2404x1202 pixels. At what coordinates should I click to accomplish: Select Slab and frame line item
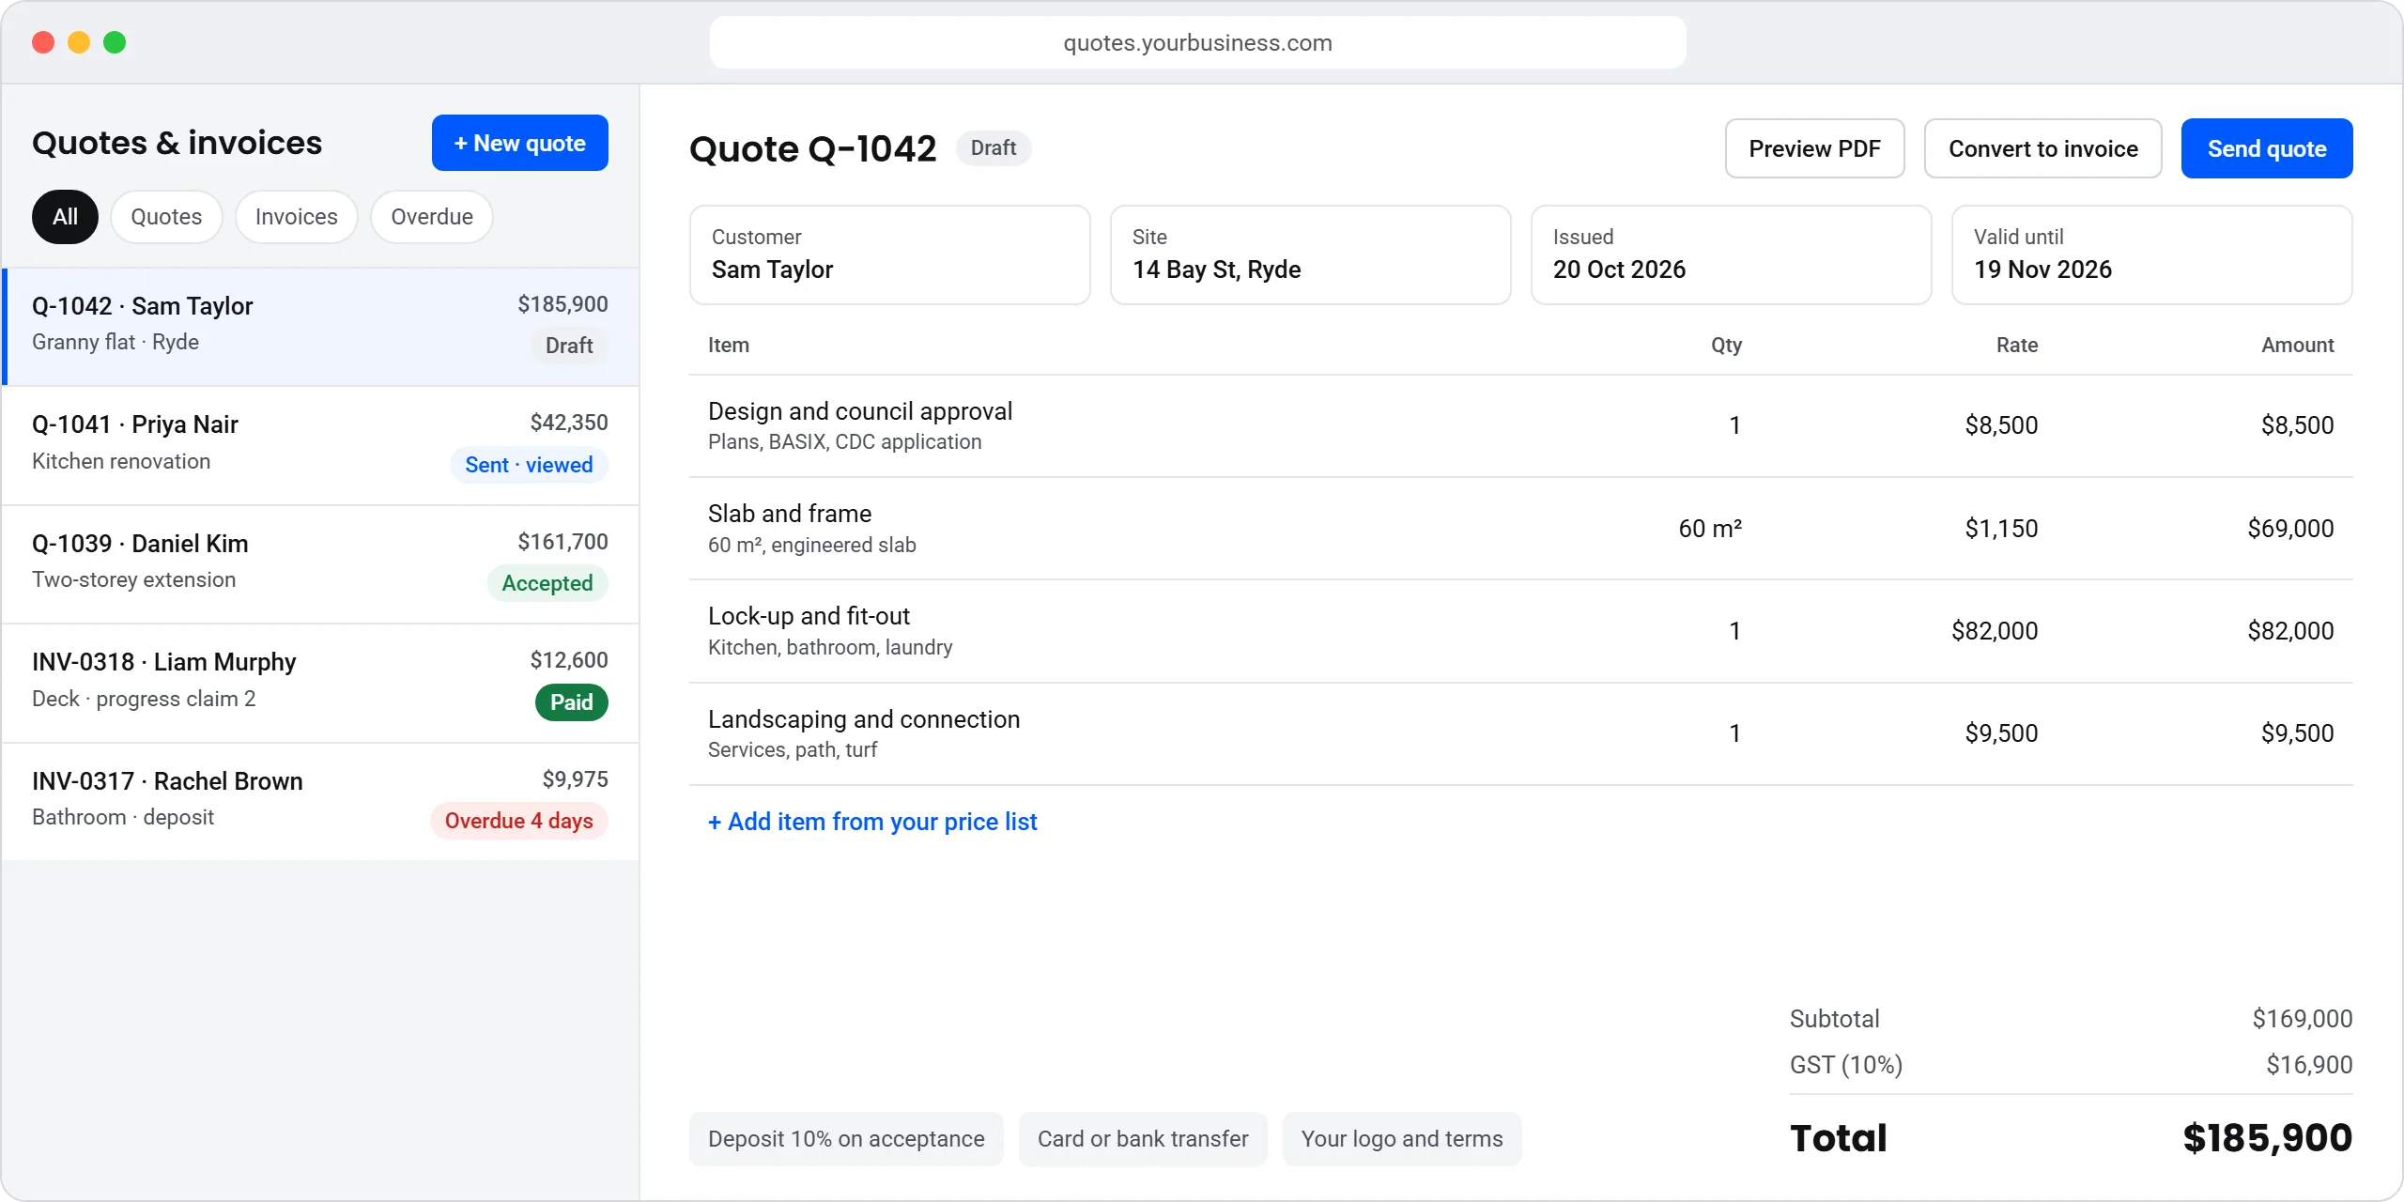(x=1520, y=529)
